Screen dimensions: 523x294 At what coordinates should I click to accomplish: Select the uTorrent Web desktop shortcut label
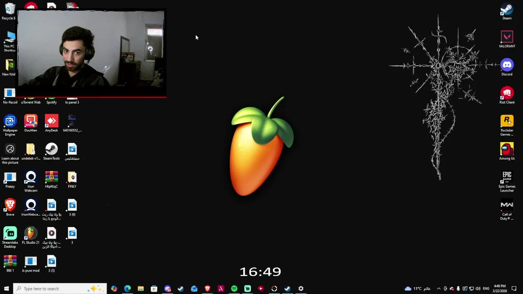[31, 102]
